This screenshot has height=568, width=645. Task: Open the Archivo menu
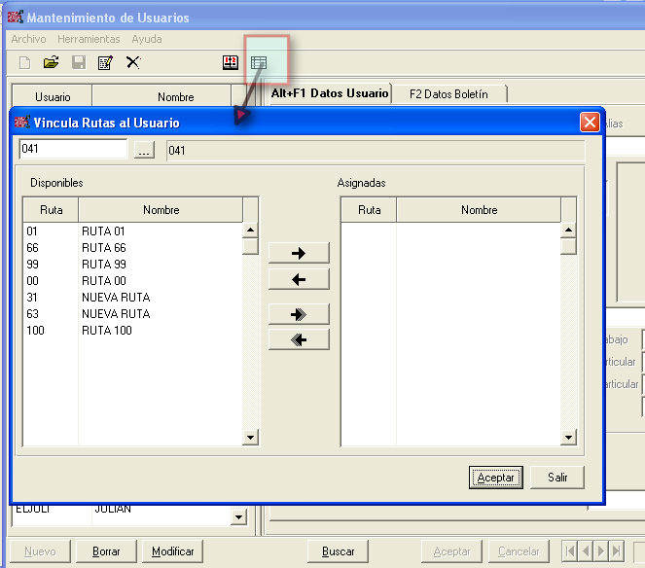(28, 39)
